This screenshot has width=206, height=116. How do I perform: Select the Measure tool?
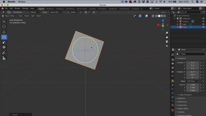pos(4,58)
